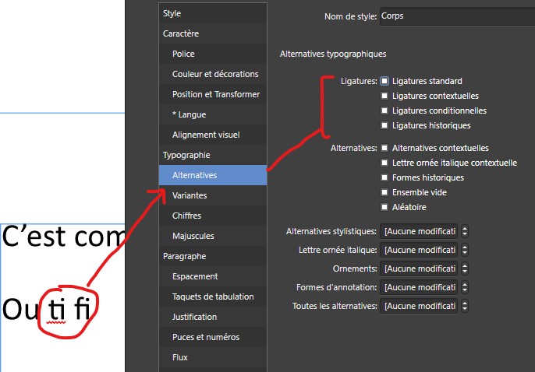The width and height of the screenshot is (535, 372).
Task: Click the 'C'est com' text line
Action: coord(63,237)
